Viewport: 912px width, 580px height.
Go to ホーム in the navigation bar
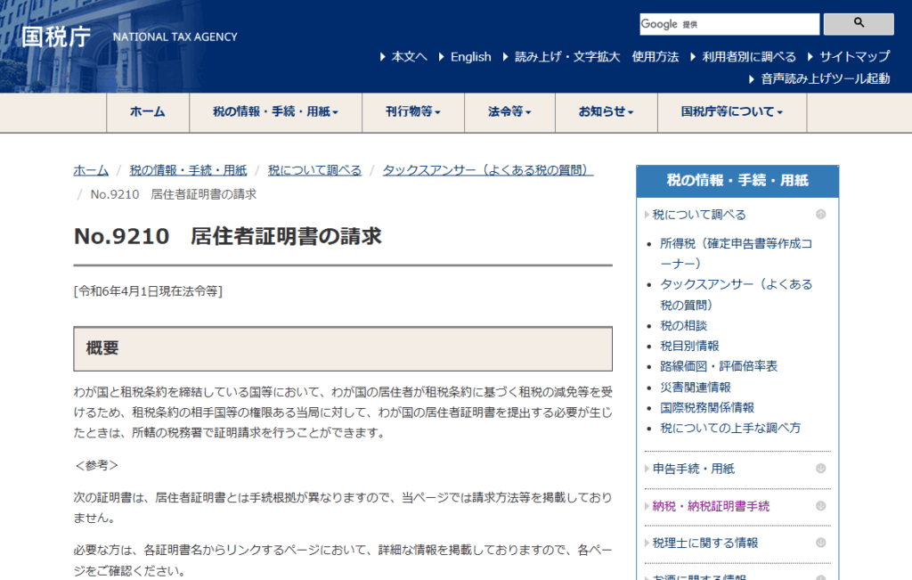pos(147,112)
